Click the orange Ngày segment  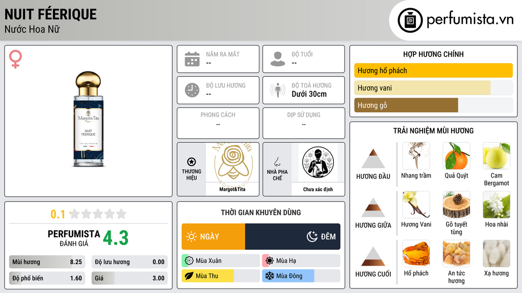[x=214, y=237]
